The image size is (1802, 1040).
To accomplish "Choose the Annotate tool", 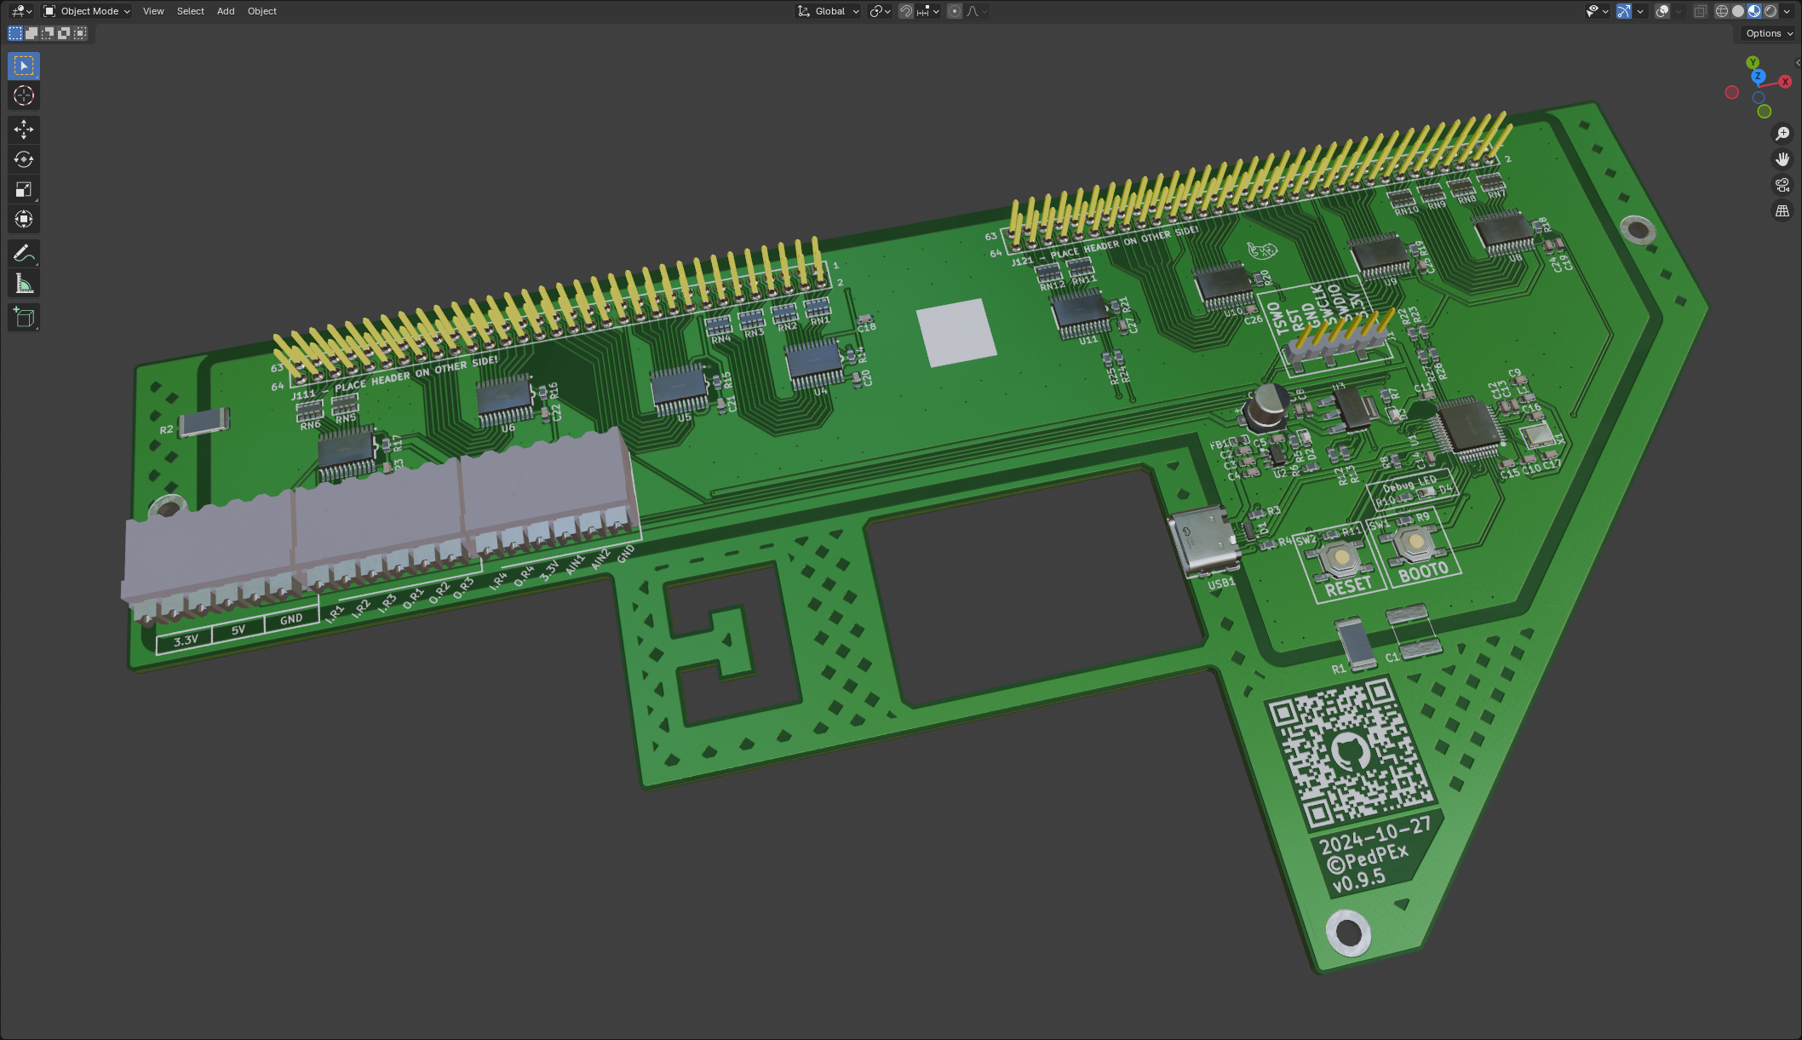I will 24,253.
